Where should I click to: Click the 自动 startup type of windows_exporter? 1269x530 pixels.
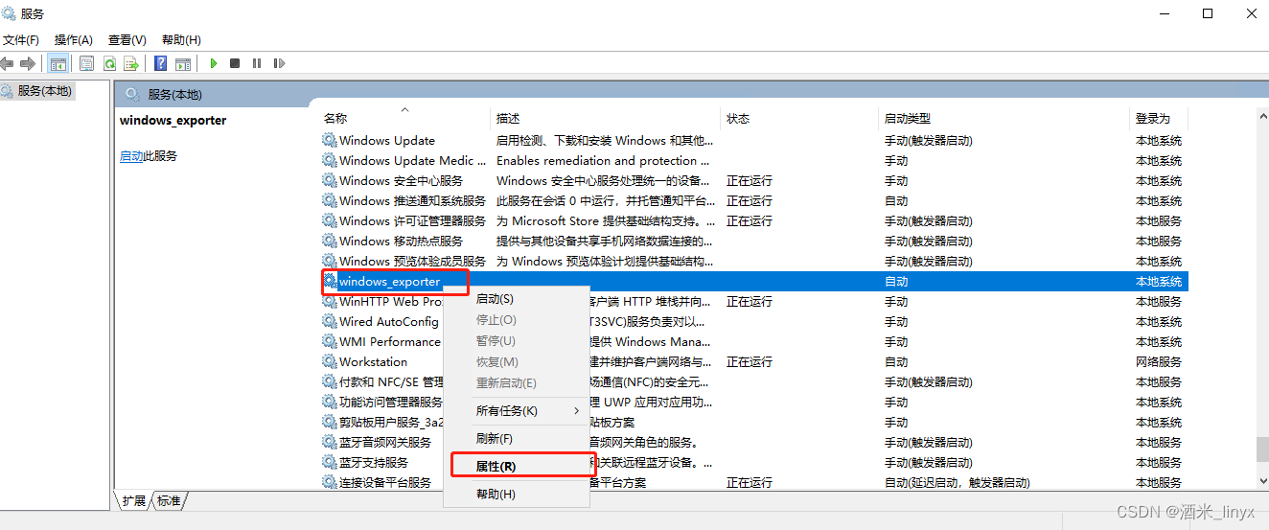(x=896, y=282)
